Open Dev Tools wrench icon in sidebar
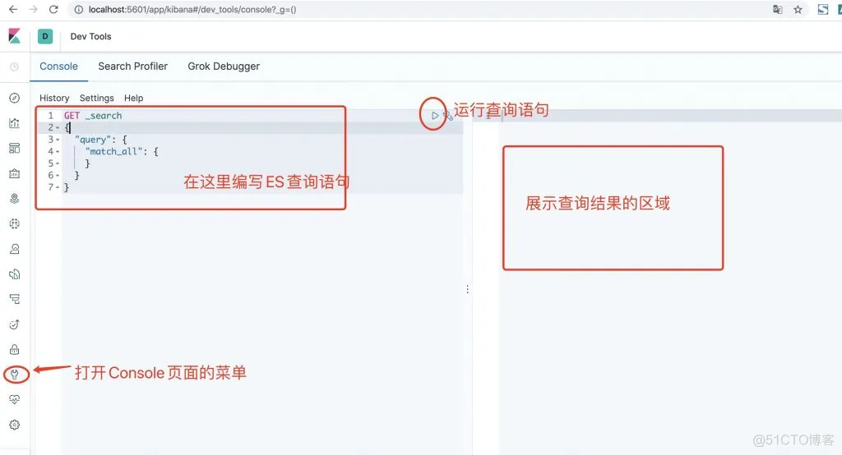842x455 pixels. 15,375
